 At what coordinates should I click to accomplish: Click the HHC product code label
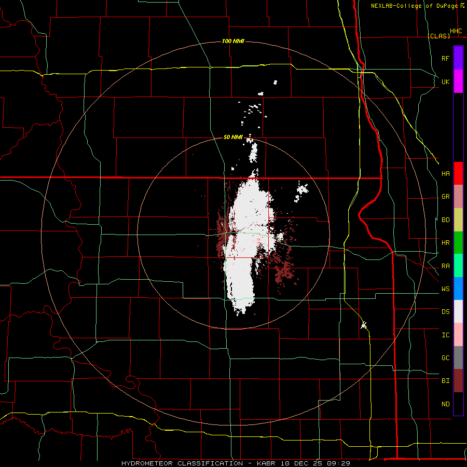click(456, 31)
